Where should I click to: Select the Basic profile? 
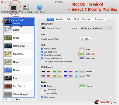(x=19, y=30)
